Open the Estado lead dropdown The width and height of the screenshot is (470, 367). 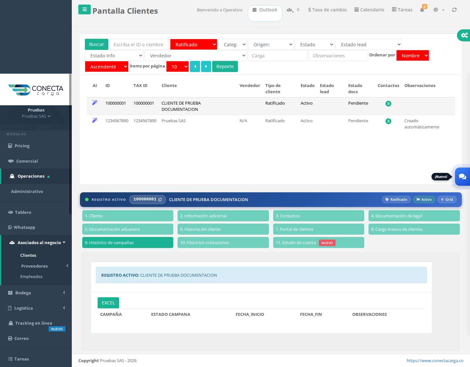[369, 45]
